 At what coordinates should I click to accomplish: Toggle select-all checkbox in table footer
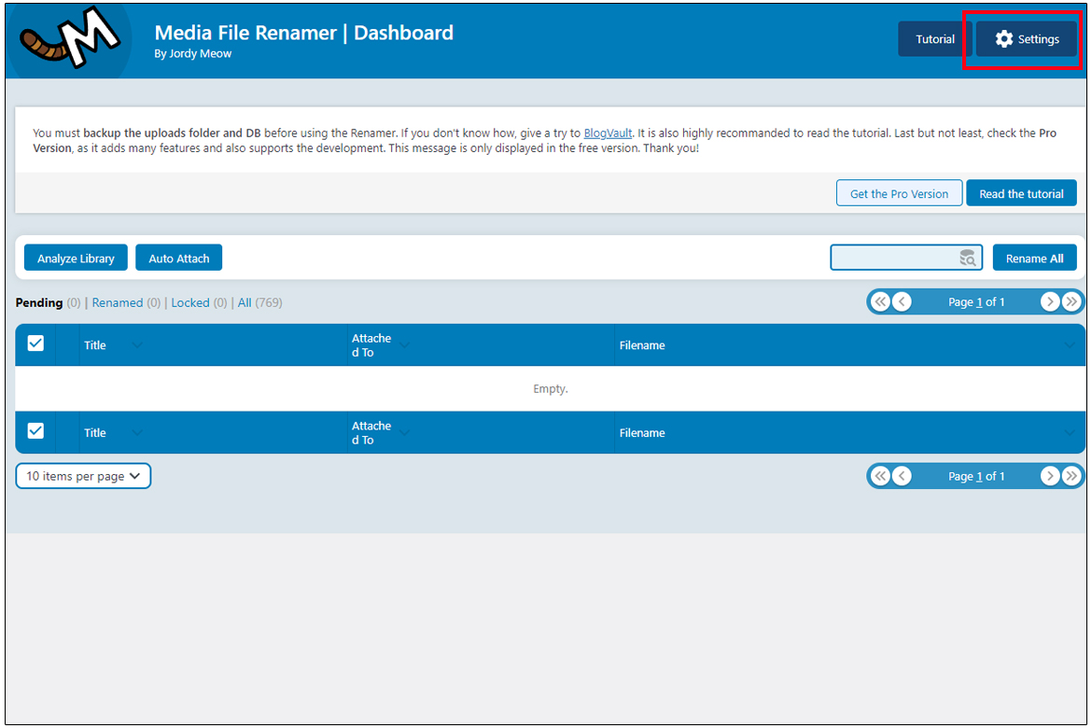35,431
